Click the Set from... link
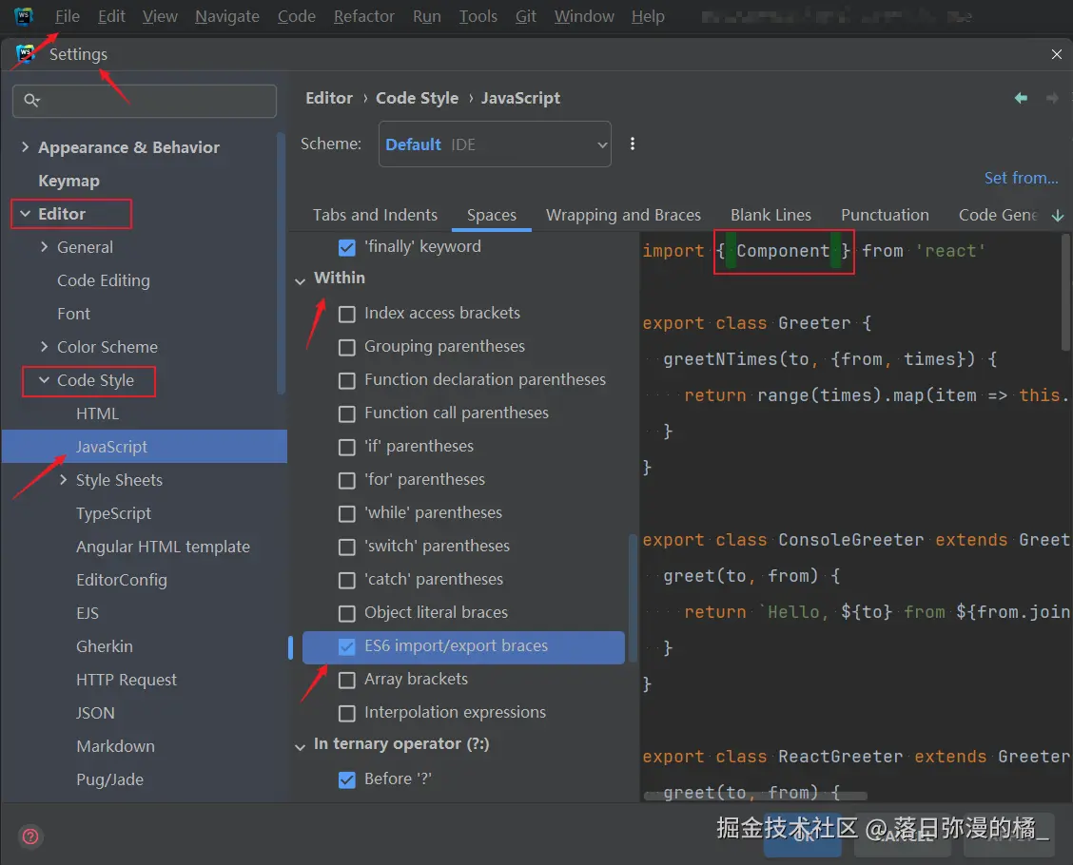The image size is (1073, 865). click(x=1021, y=178)
